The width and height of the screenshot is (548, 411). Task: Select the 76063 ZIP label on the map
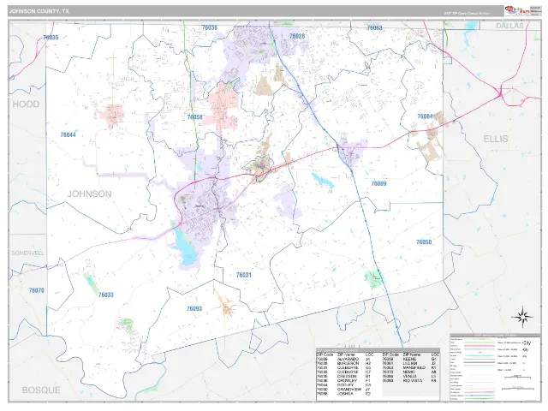374,27
